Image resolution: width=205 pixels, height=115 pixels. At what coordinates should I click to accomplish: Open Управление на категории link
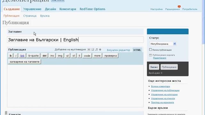click(164, 95)
